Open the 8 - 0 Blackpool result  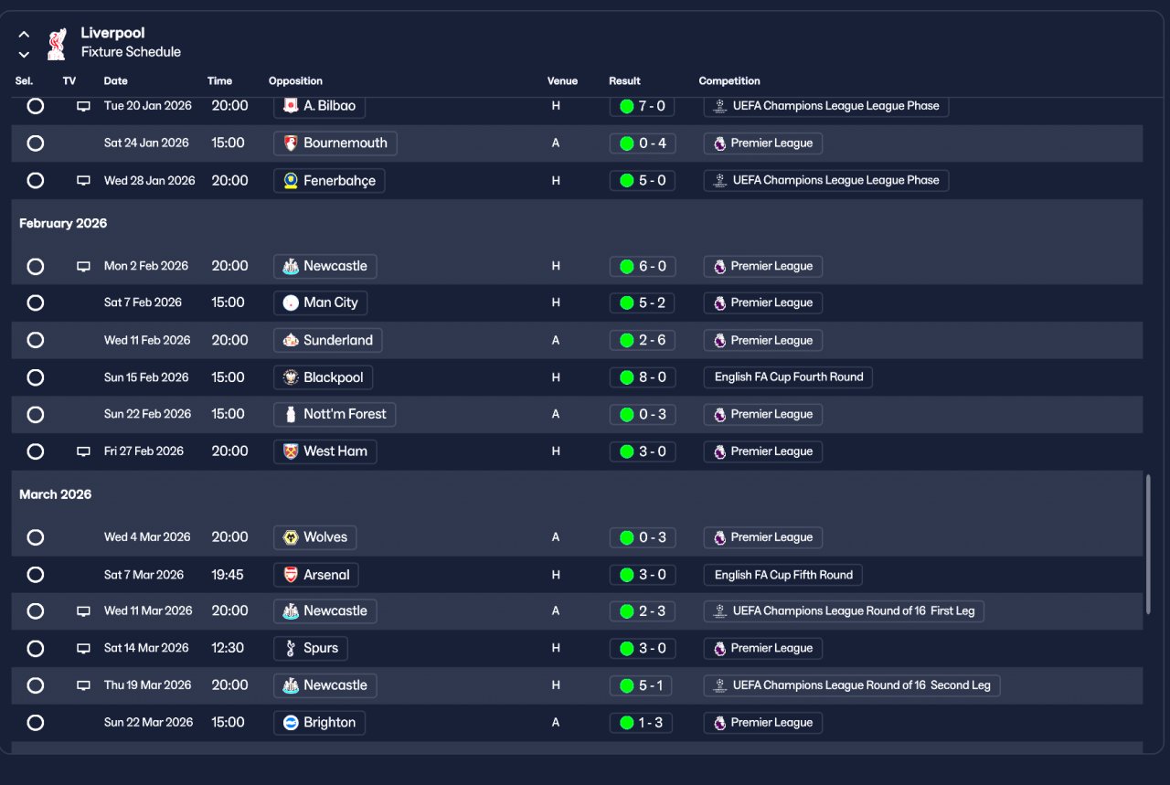(x=643, y=377)
